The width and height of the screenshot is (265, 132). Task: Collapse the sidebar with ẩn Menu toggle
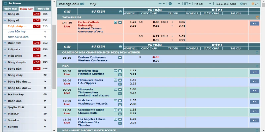click(x=6, y=3)
